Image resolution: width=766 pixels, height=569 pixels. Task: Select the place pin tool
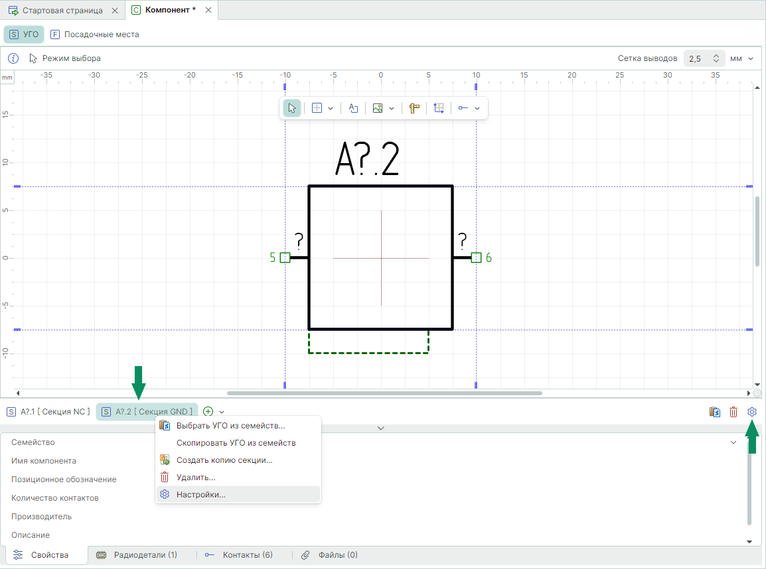coord(463,108)
